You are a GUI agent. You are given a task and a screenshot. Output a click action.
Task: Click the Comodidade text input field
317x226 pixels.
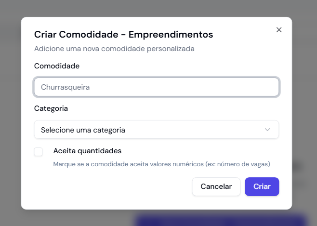pyautogui.click(x=156, y=87)
